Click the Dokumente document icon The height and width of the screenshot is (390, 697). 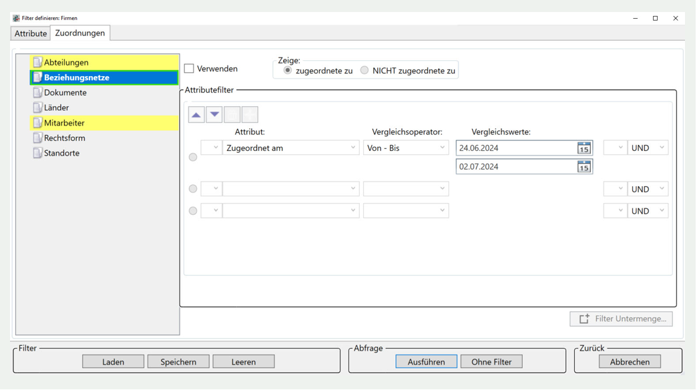[x=37, y=93]
